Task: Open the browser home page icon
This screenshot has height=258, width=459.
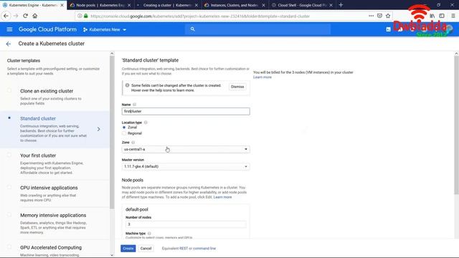Action: 35,16
